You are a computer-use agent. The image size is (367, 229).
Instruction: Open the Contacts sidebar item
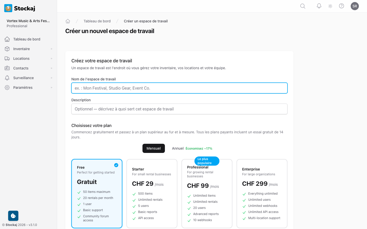21,68
